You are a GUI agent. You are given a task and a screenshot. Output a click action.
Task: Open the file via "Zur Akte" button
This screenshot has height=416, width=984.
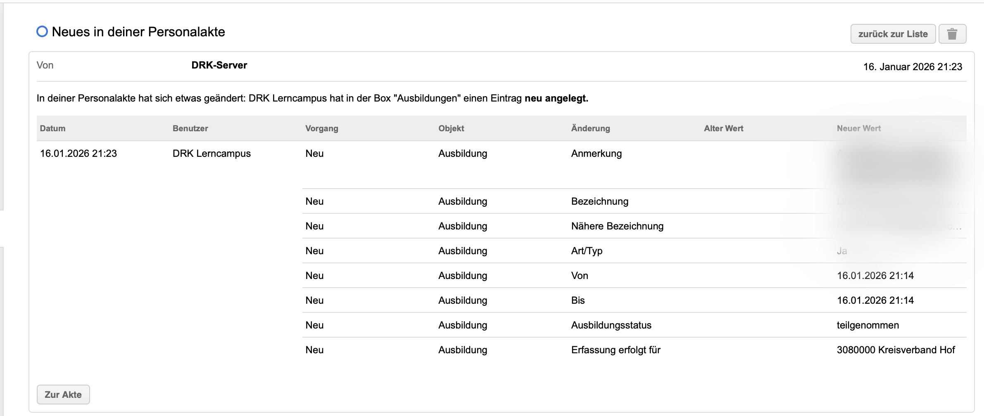coord(63,395)
